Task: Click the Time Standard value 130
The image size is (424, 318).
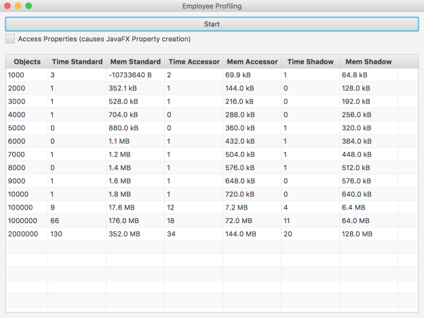Action: point(77,234)
